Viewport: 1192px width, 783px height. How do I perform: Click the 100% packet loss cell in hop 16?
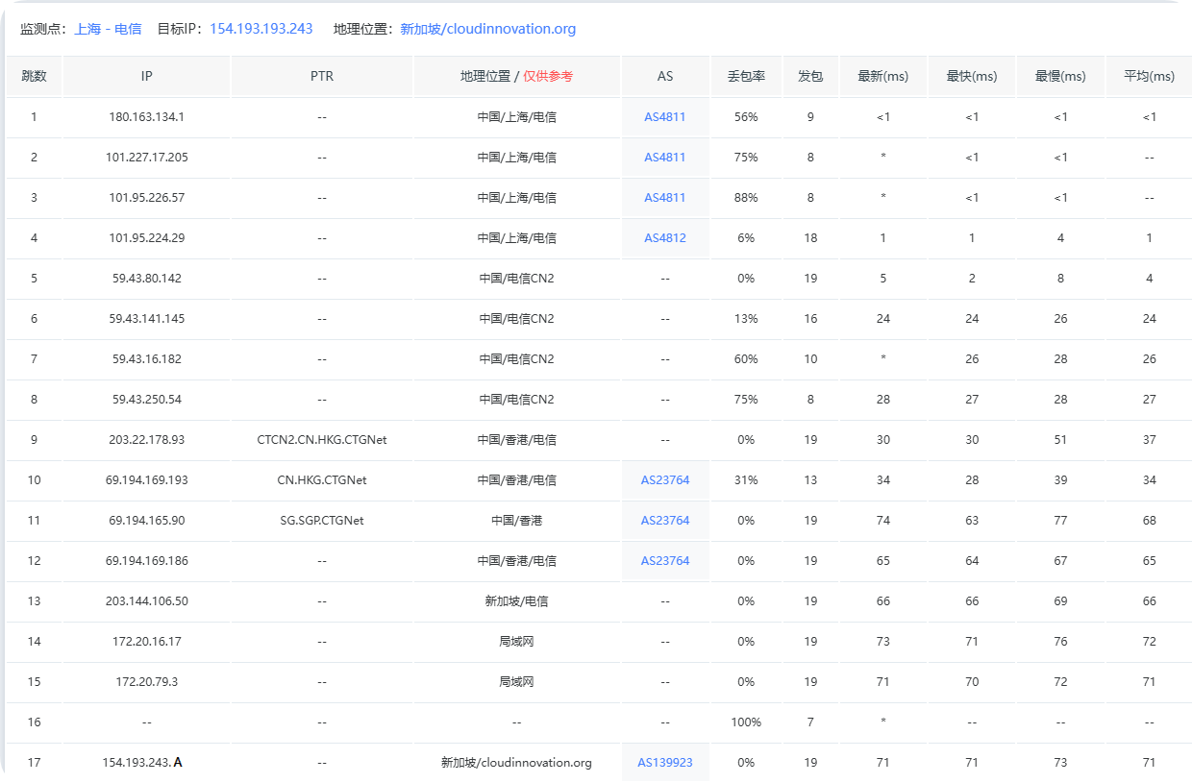point(746,722)
